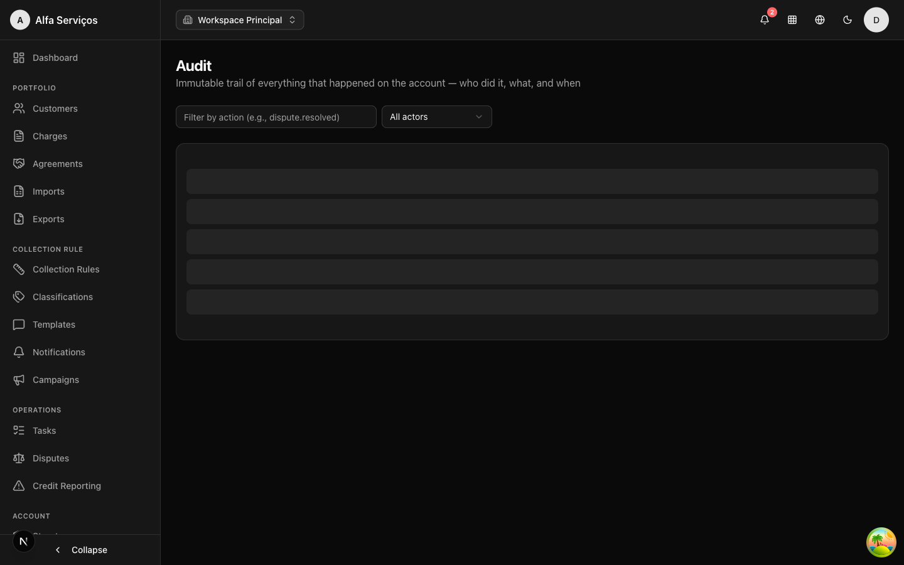Open Collection Rules

click(80, 269)
